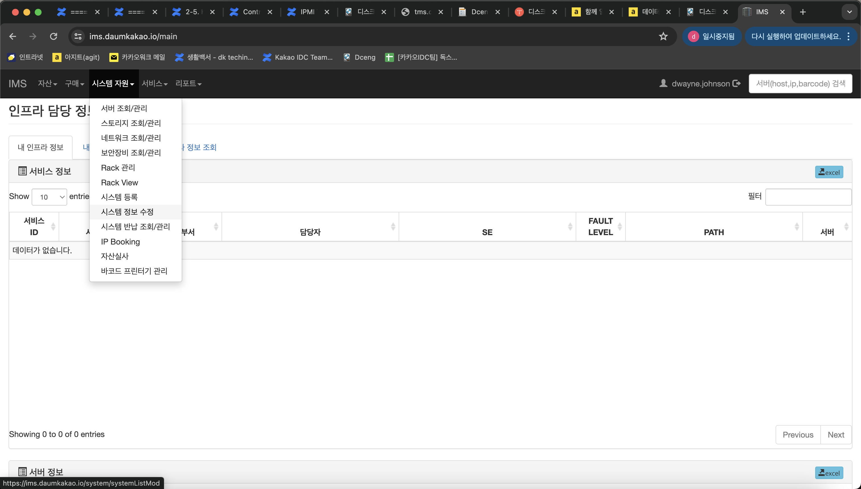Switch to the tms browser tab
861x489 pixels.
tap(423, 12)
